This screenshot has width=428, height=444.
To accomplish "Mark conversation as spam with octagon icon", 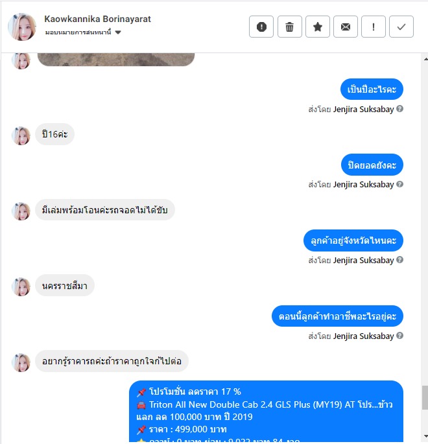I will click(x=261, y=27).
